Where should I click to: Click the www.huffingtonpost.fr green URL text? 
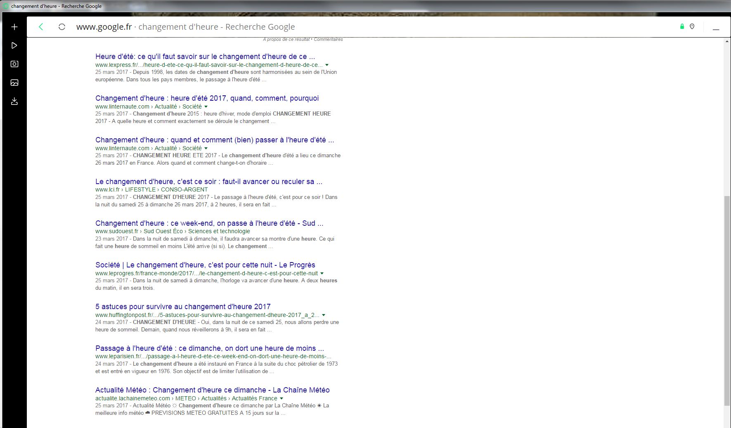pyautogui.click(x=207, y=315)
